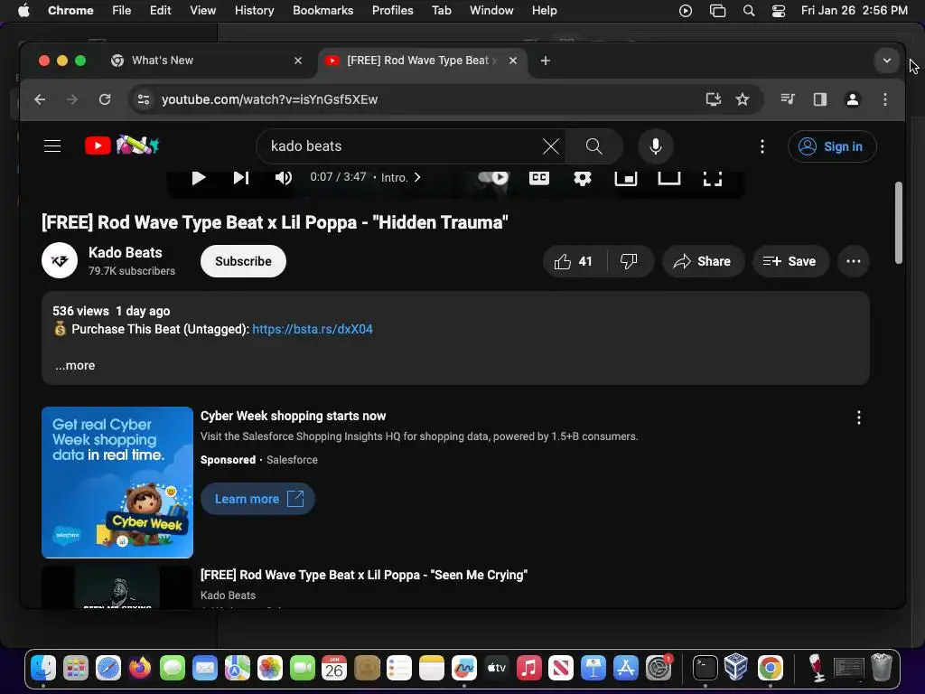This screenshot has height=694, width=925.
Task: Expand description with ...more
Action: pyautogui.click(x=75, y=365)
